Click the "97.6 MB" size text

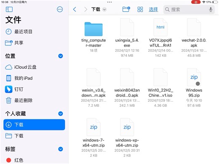[x=194, y=106]
